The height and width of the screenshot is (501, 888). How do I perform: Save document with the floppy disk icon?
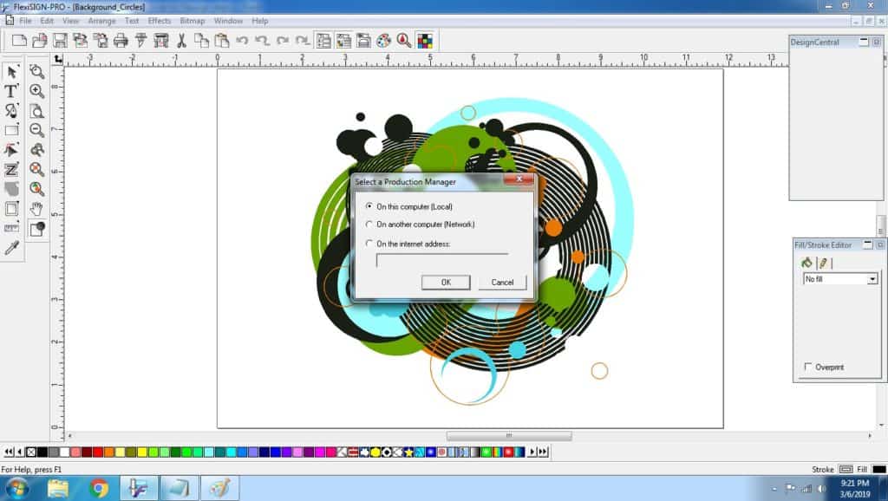pyautogui.click(x=60, y=41)
